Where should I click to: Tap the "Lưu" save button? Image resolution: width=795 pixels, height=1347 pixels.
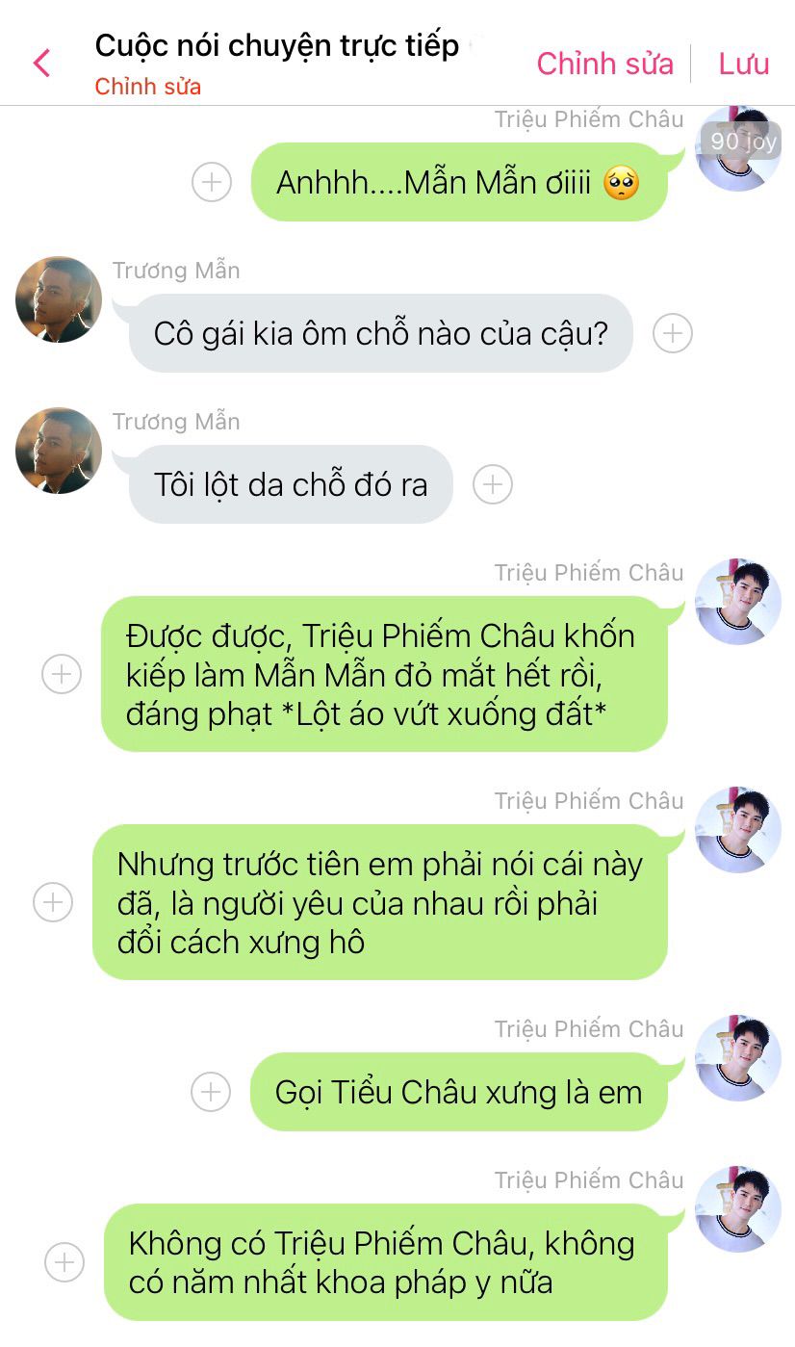tap(744, 64)
